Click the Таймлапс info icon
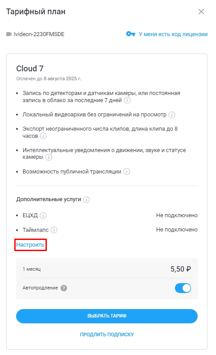 click(x=54, y=230)
